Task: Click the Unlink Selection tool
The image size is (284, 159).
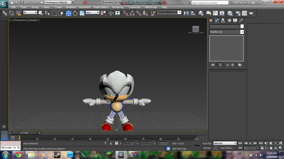Action: point(12,13)
